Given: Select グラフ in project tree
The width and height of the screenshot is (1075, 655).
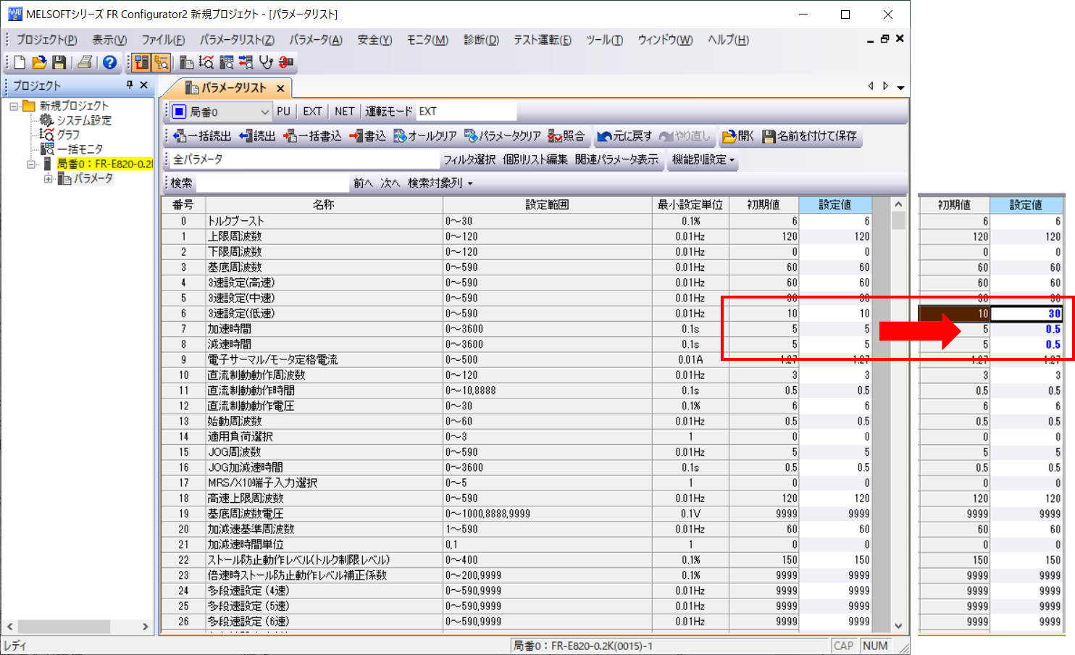Looking at the screenshot, I should pyautogui.click(x=69, y=135).
